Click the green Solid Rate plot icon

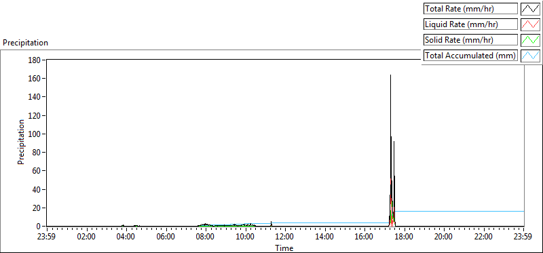click(530, 40)
